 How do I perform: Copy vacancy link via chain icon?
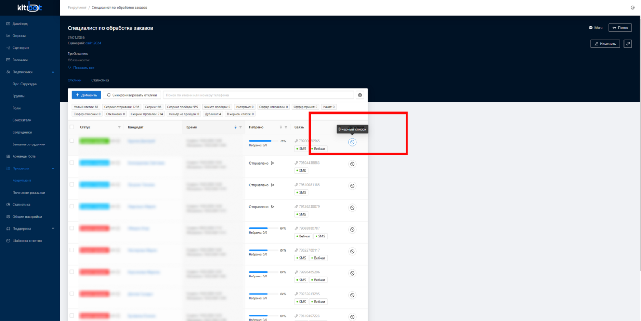pos(628,44)
